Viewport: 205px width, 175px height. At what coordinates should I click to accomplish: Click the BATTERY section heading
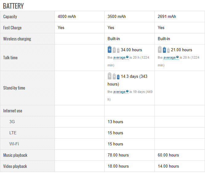point(13,6)
